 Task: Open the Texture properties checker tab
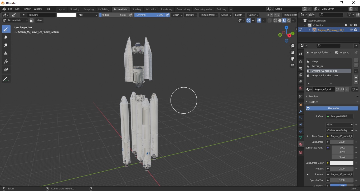click(x=301, y=152)
